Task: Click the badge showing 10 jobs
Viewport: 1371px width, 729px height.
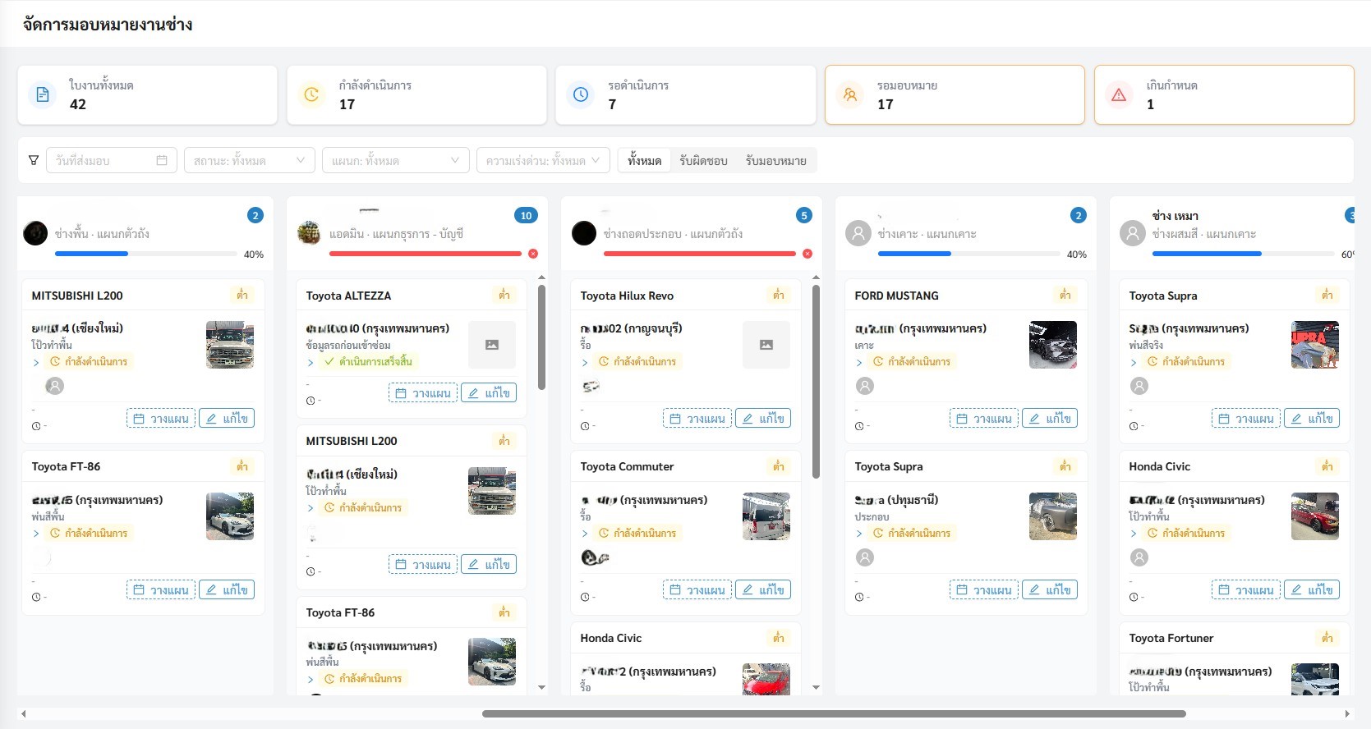Action: click(526, 215)
